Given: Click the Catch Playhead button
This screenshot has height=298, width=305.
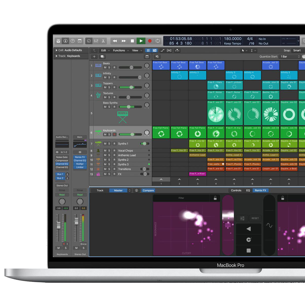Looking at the screenshot, I should click(177, 50).
